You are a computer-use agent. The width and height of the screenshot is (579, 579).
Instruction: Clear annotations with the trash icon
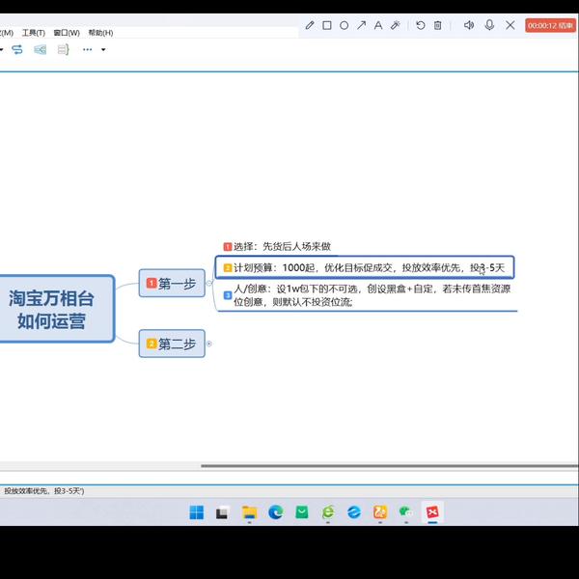pos(437,25)
